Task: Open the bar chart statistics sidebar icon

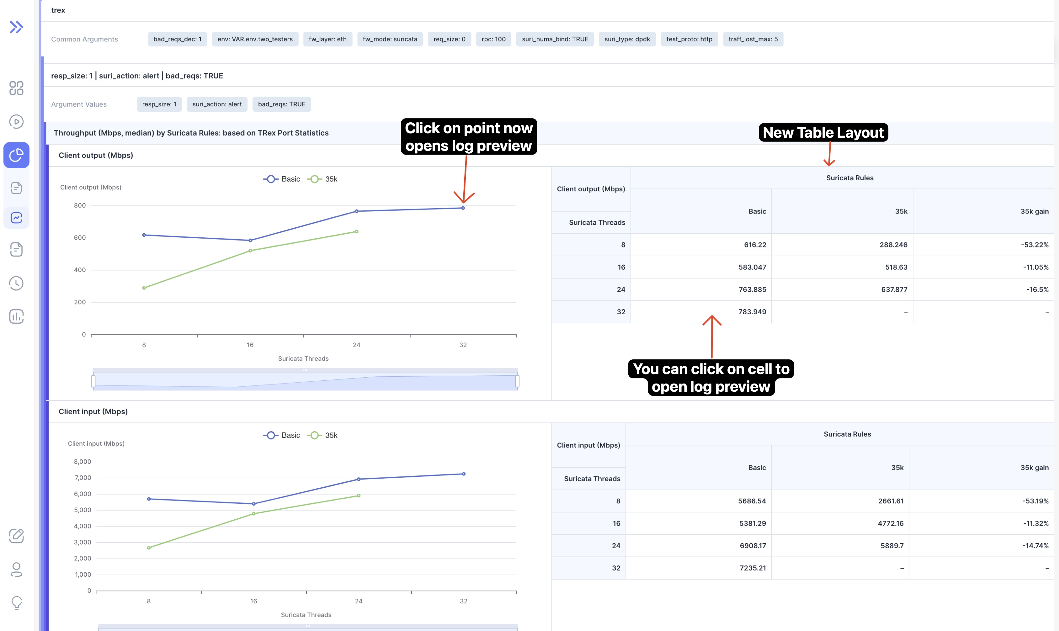Action: point(16,316)
